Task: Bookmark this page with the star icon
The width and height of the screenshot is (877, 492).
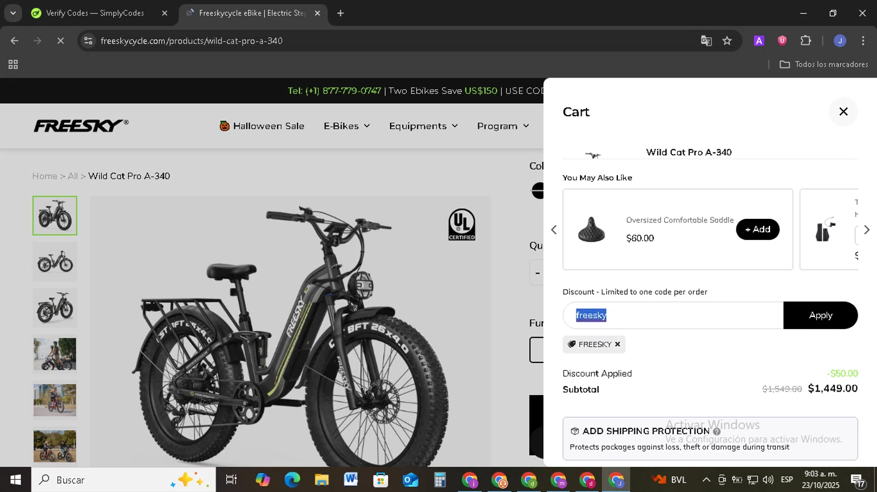Action: click(727, 41)
